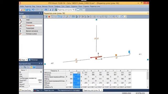The width and height of the screenshot is (168, 94).
Task: Click the cross-shaped tool icon in Виды panel
Action: click(x=21, y=17)
